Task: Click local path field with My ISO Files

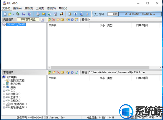Action: pos(125,72)
